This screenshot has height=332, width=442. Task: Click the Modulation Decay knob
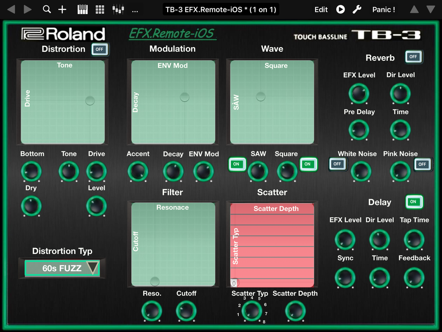coord(173,171)
